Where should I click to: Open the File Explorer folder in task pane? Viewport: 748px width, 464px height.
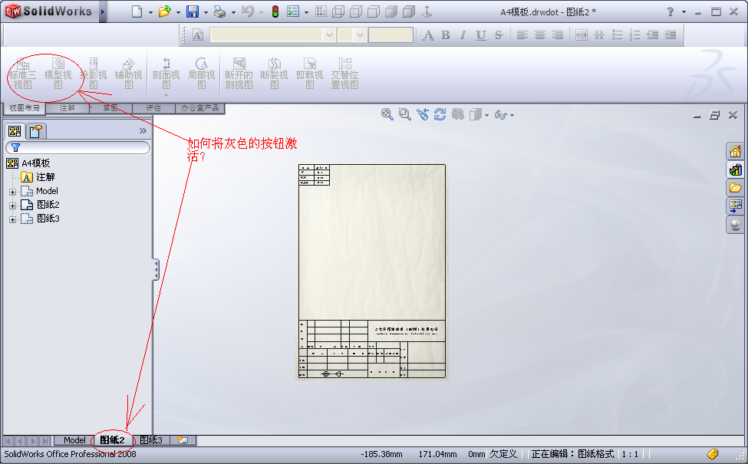click(x=735, y=187)
